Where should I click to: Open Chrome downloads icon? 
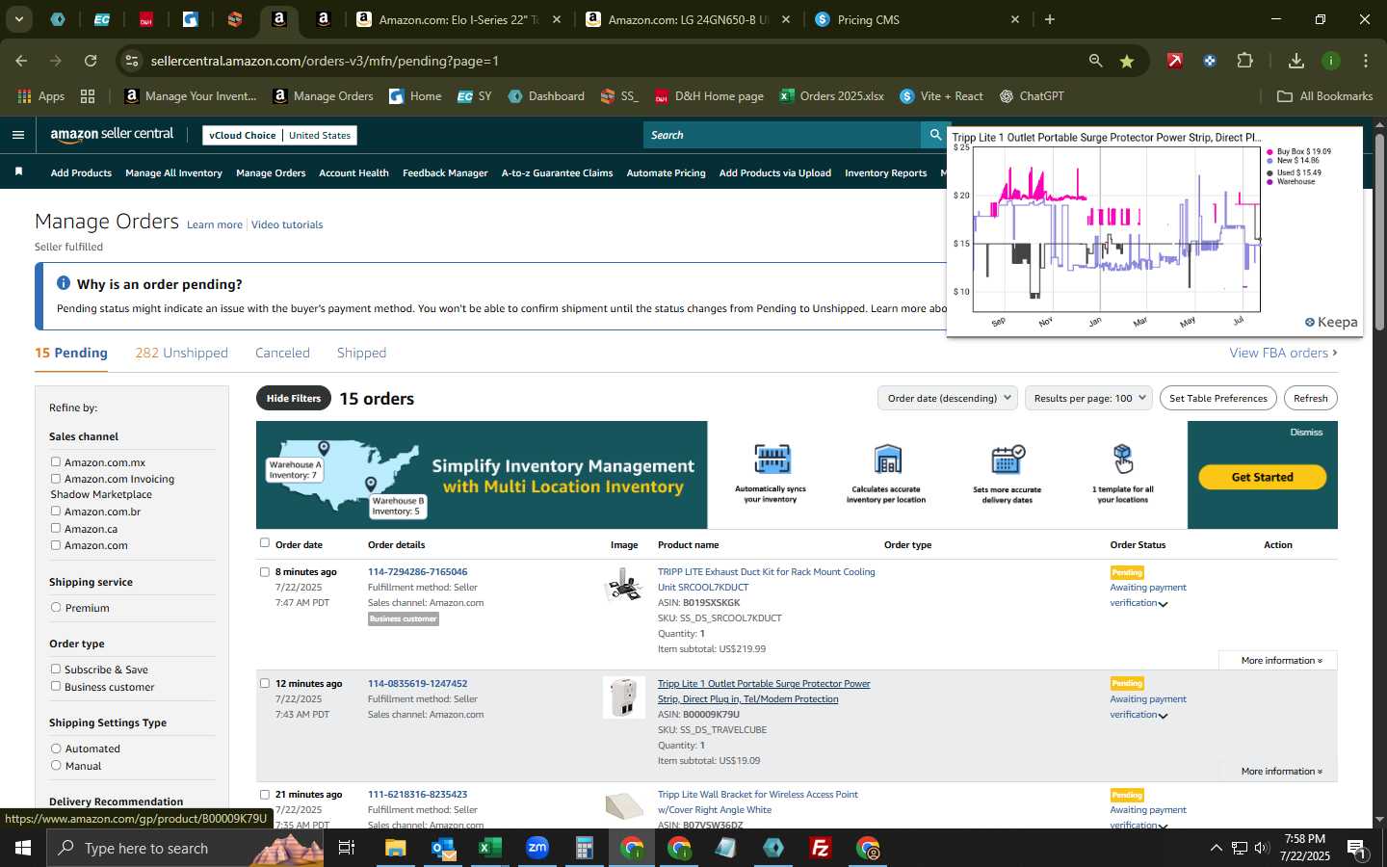(x=1295, y=61)
